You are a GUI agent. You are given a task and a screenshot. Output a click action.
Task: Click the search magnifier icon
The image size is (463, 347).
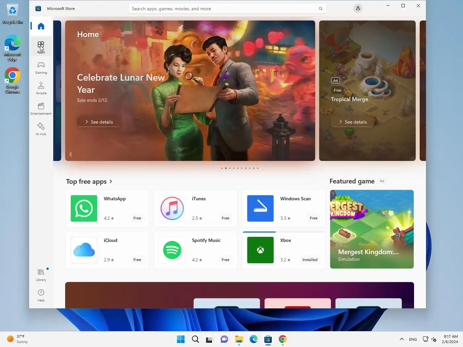[x=320, y=9]
